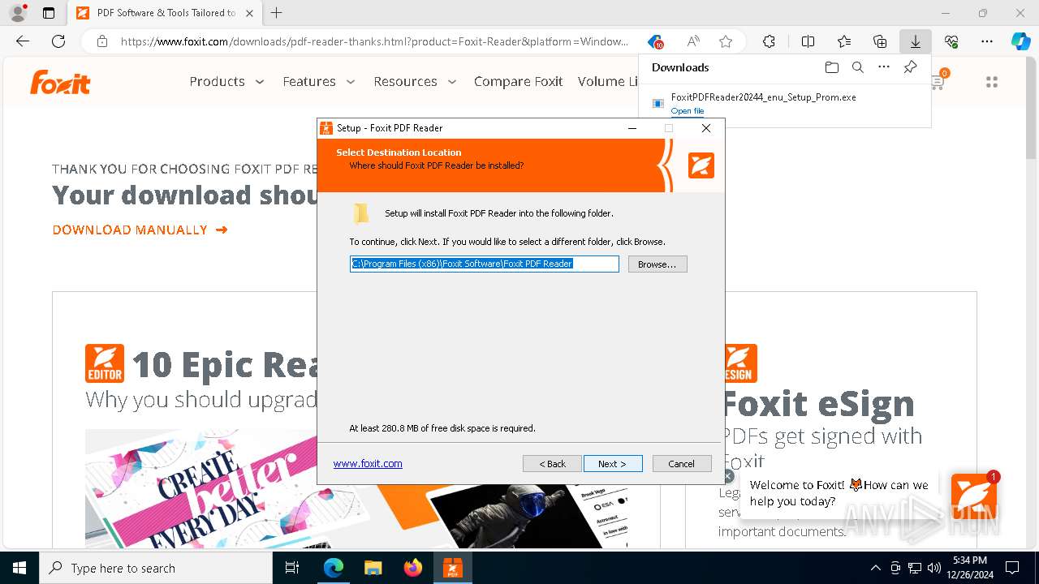Open Foxit chat assistant bubble icon
The image size is (1039, 584).
[x=973, y=496]
